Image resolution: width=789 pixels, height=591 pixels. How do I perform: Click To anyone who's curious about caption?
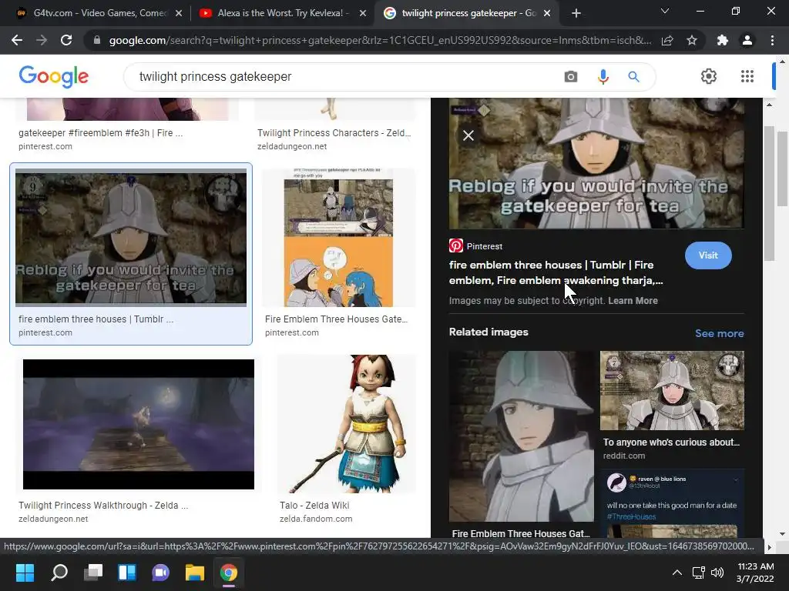(x=671, y=442)
